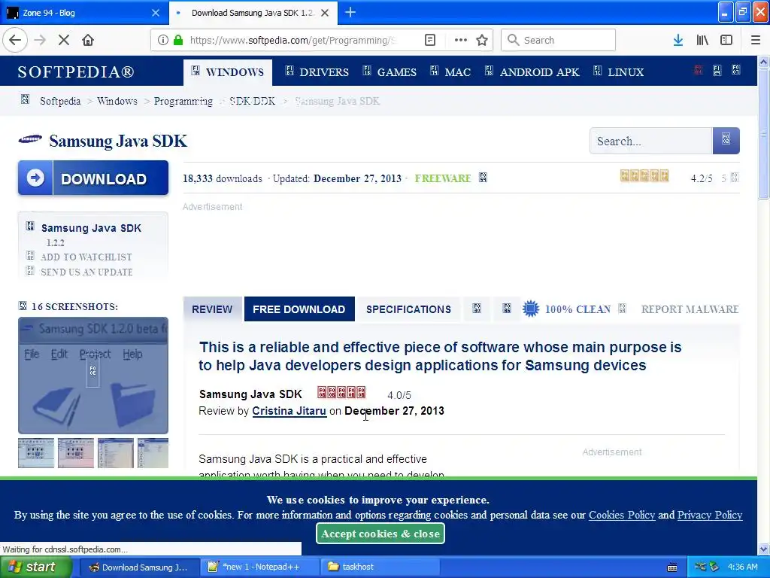This screenshot has width=770, height=578.
Task: Switch to Notepad++ in the taskbar
Action: 259,567
